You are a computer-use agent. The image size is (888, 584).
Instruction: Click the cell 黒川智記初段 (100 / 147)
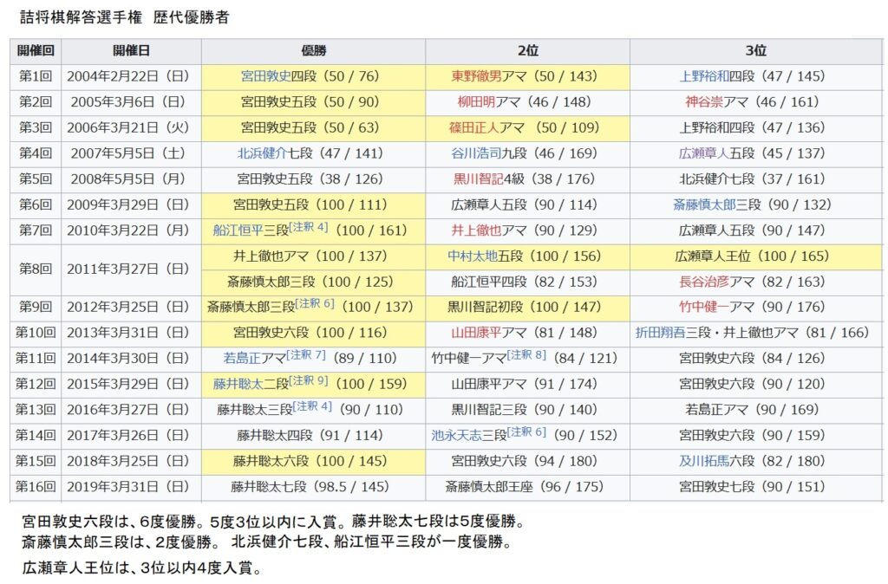click(x=527, y=307)
